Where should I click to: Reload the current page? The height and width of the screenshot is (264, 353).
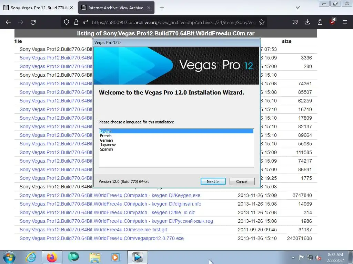[x=33, y=22]
